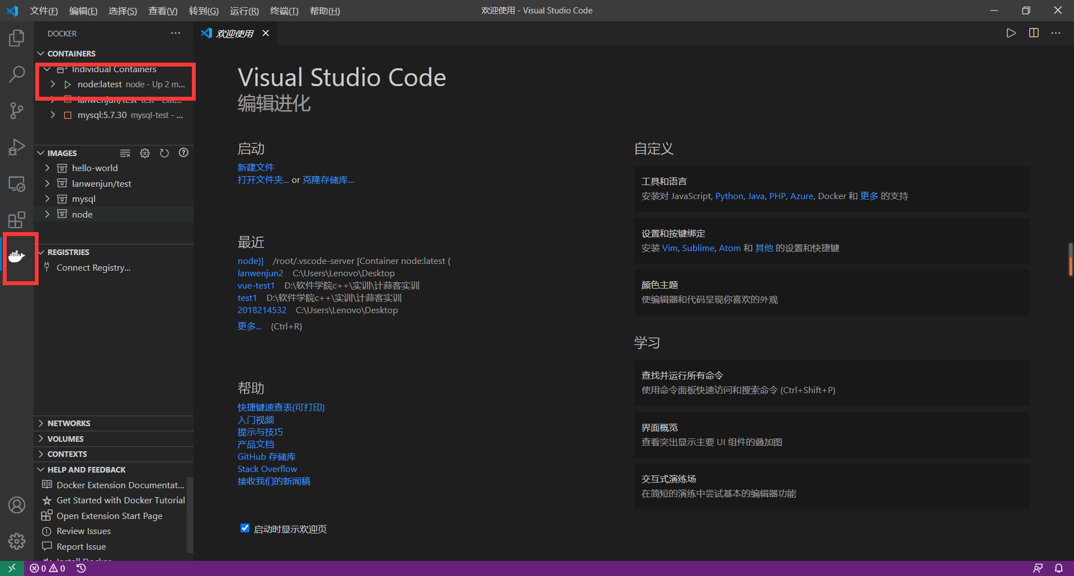This screenshot has width=1074, height=576.
Task: Open recent project vue-test1
Action: coord(256,285)
